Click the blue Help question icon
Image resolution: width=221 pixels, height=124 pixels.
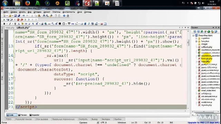tap(64, 16)
